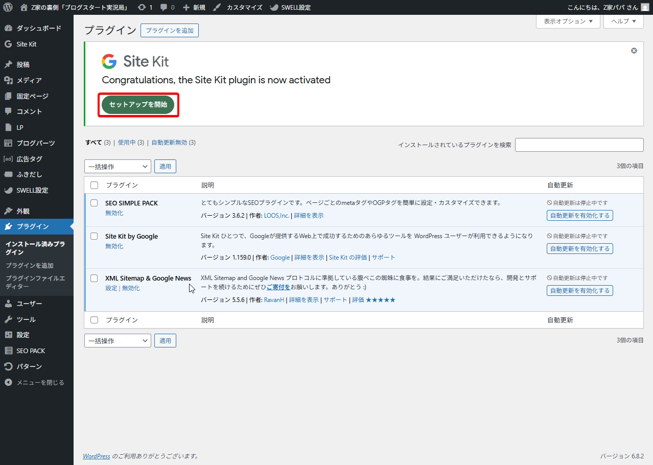Filter plugins by 自動更新無効
Image resolution: width=653 pixels, height=465 pixels.
169,143
